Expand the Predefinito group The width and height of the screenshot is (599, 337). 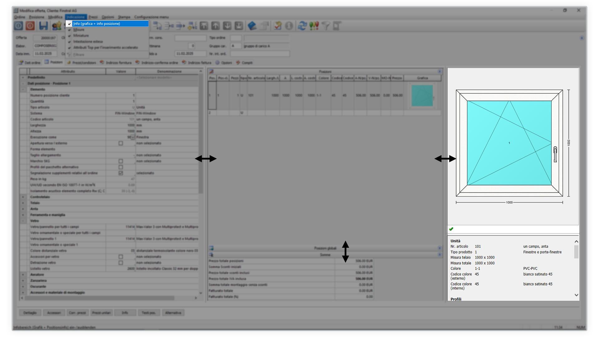point(23,77)
